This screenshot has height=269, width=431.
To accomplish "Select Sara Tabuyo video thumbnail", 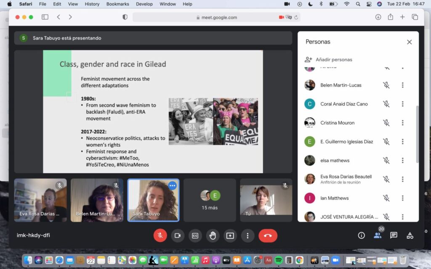I will pyautogui.click(x=153, y=200).
